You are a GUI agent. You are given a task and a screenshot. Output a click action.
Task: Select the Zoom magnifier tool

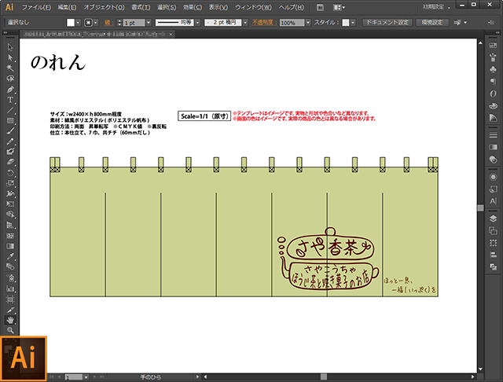coord(11,330)
